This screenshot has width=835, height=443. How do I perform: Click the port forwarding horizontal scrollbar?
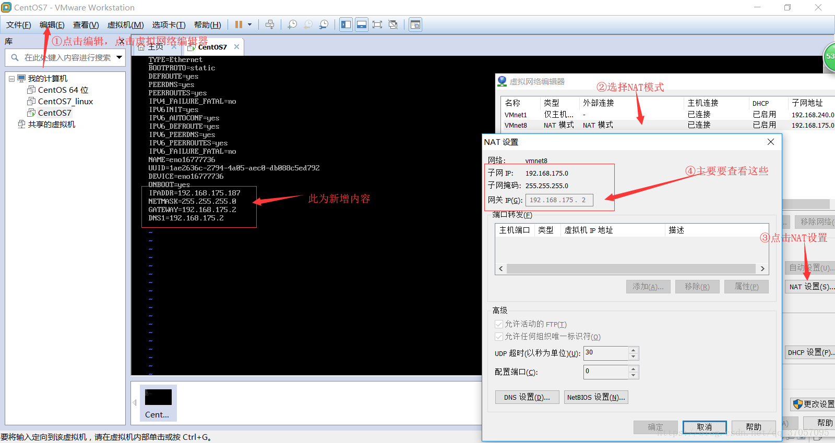click(631, 269)
